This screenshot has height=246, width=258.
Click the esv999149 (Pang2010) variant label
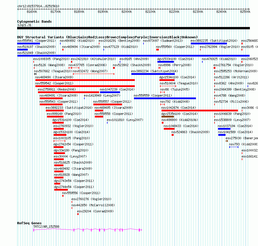click(64, 114)
